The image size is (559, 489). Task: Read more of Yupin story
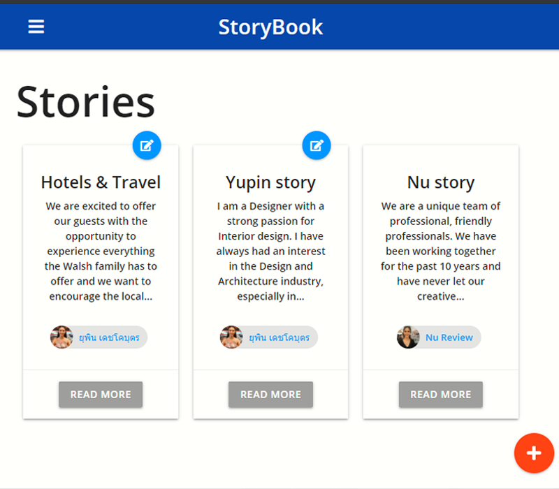click(x=270, y=395)
